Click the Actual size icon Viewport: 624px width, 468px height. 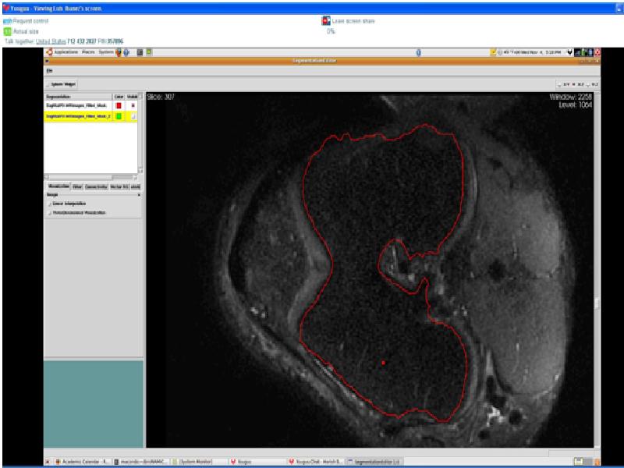pos(7,31)
